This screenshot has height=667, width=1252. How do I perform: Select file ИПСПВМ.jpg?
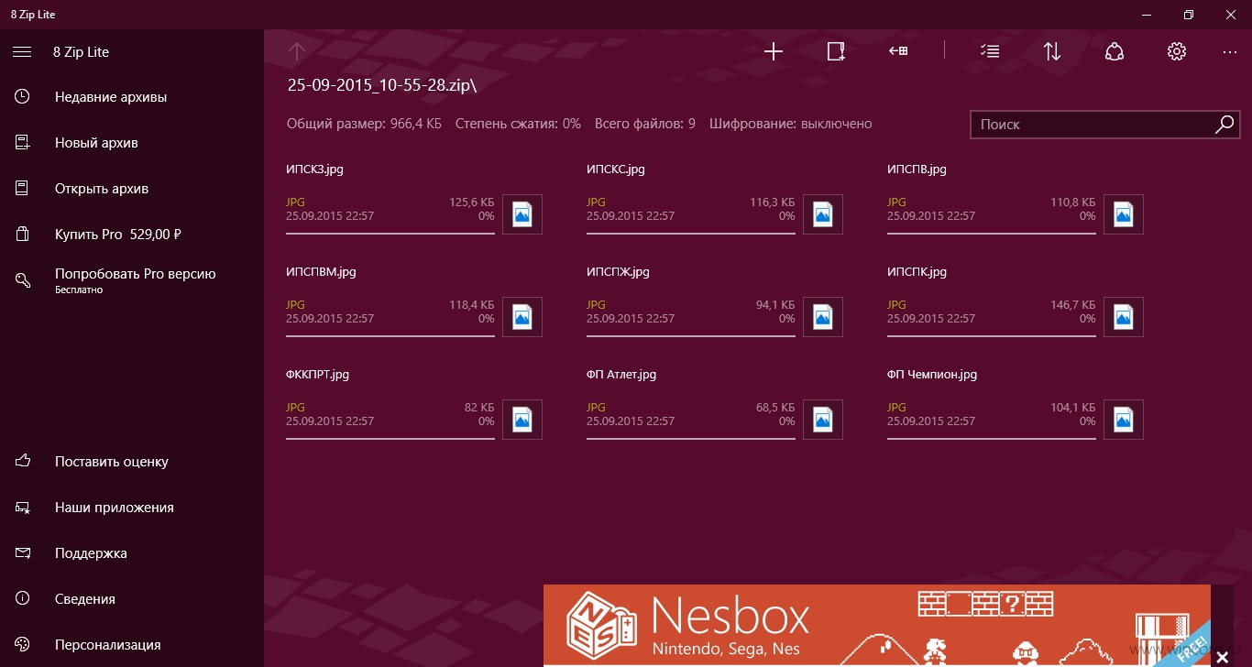pos(414,302)
